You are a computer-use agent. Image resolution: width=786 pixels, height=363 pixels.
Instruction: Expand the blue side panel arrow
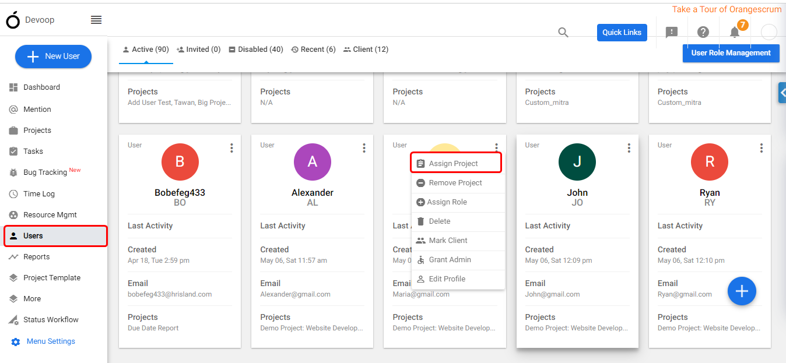tap(783, 93)
